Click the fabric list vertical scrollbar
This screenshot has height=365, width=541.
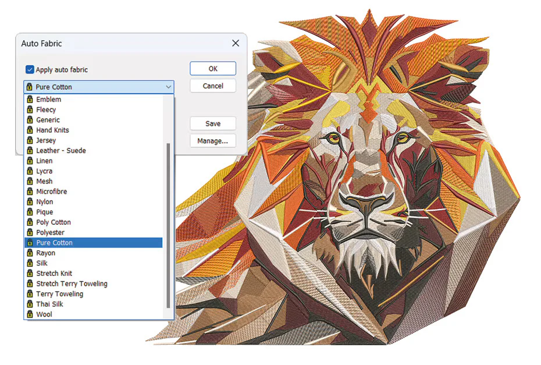coord(168,225)
